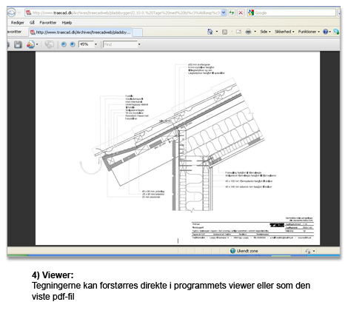Click the traecad.dk address bar URL
Image resolution: width=348 pixels, height=333 pixels.
tap(125, 13)
